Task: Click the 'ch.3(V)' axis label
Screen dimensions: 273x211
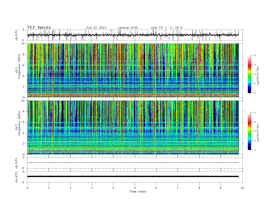Action: 17,163
